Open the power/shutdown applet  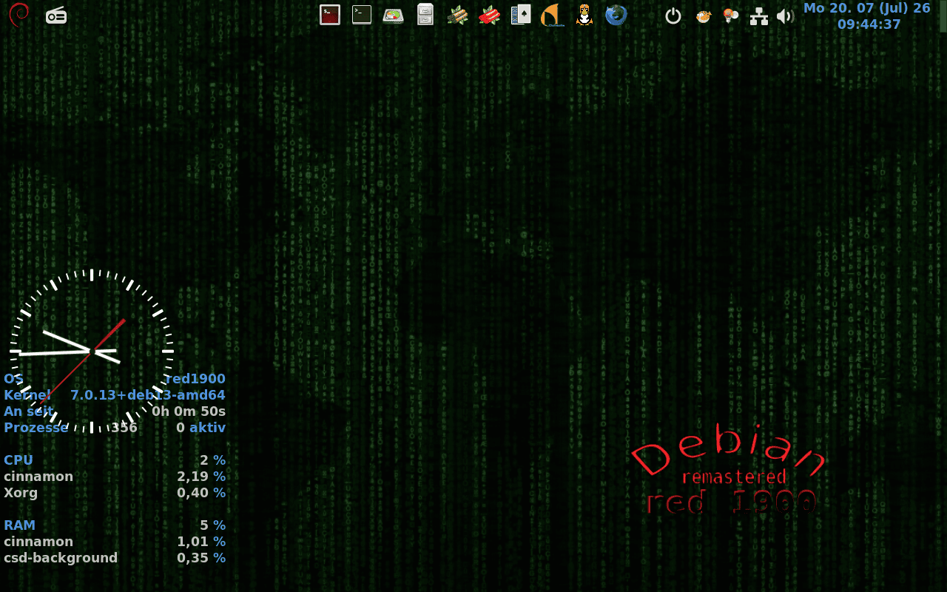(x=673, y=16)
